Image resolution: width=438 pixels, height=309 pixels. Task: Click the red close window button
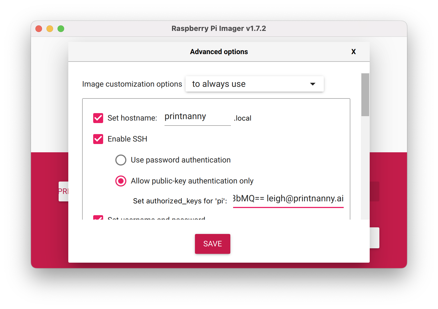click(39, 29)
